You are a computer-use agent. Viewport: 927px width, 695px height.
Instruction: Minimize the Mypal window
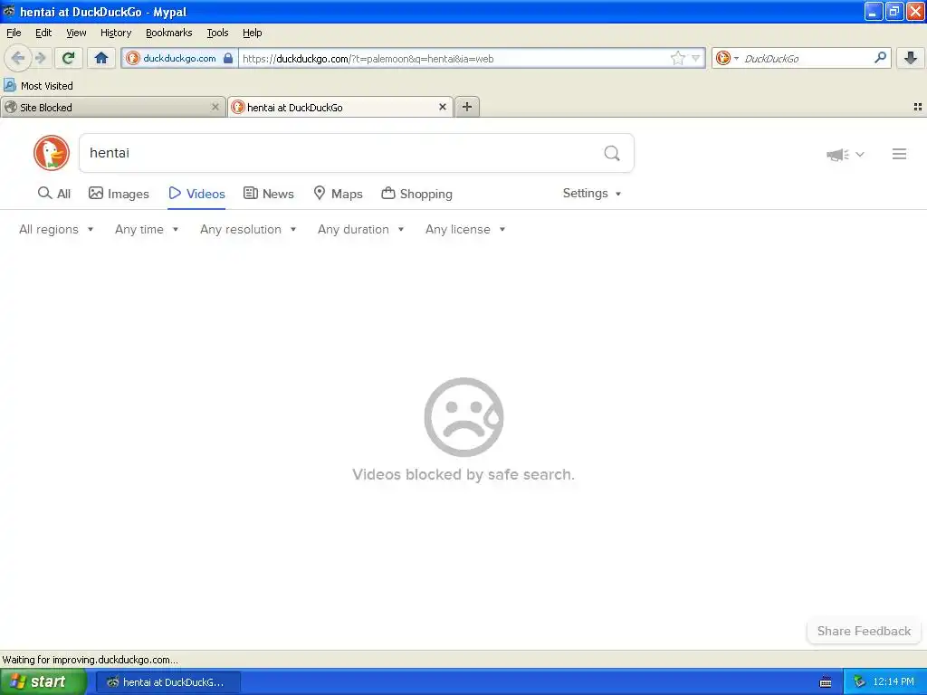click(874, 12)
